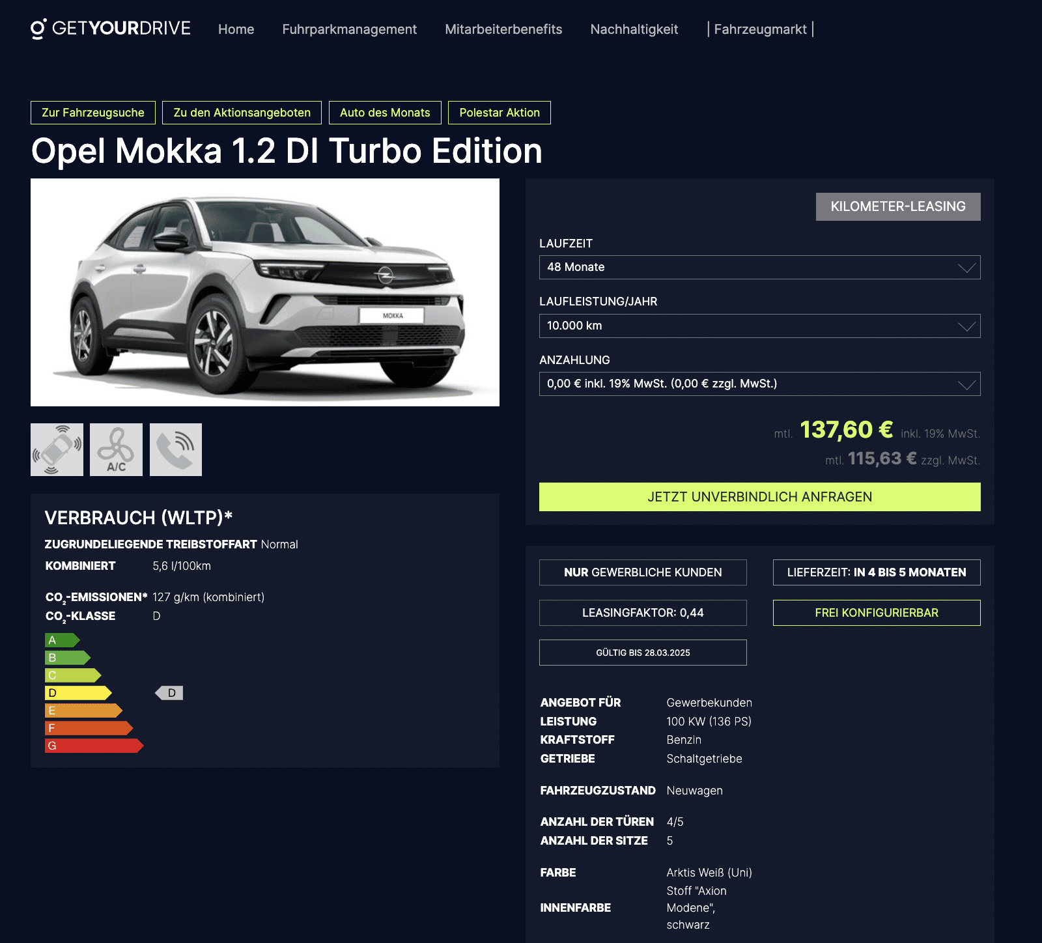
Task: Click the gray D class marker
Action: 169,693
